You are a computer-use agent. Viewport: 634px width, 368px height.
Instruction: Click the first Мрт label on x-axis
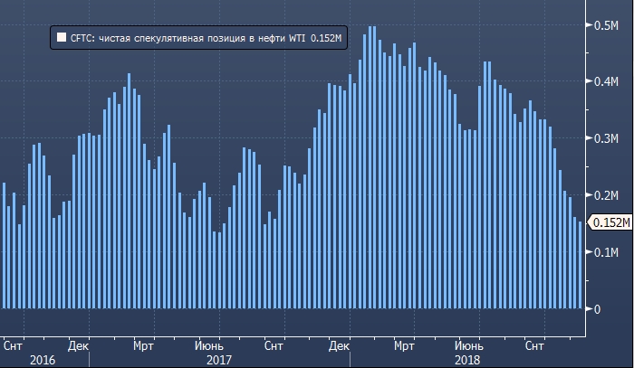click(143, 345)
